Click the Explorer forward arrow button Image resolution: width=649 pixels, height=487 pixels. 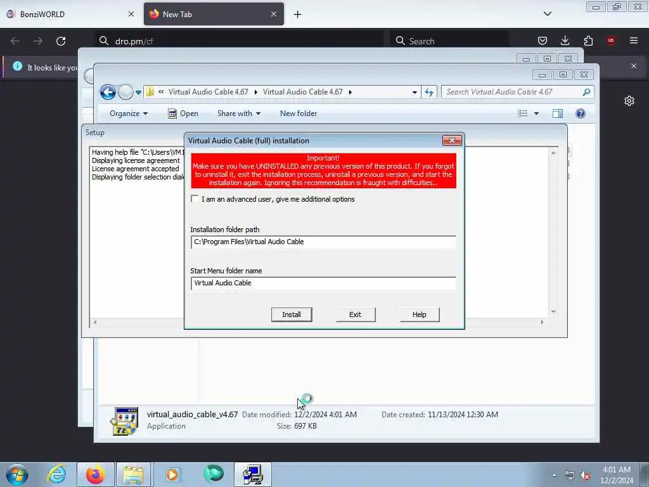tap(125, 92)
